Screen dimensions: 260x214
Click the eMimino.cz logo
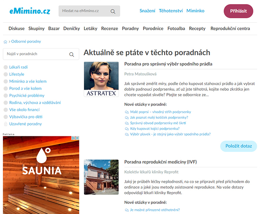coord(30,11)
